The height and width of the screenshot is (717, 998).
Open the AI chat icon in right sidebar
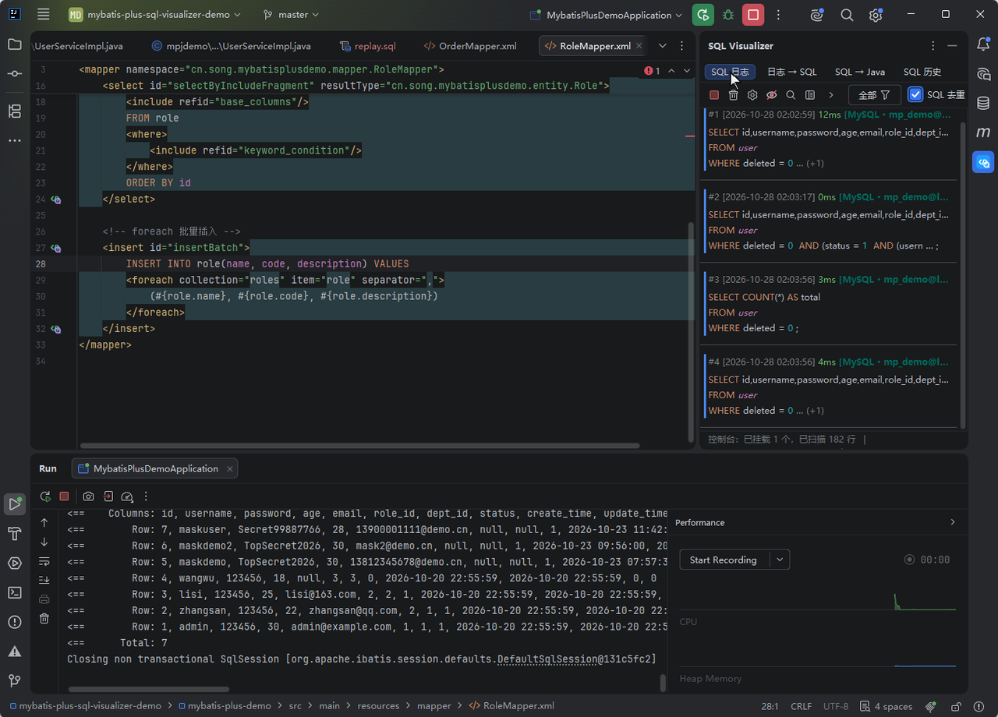[983, 74]
